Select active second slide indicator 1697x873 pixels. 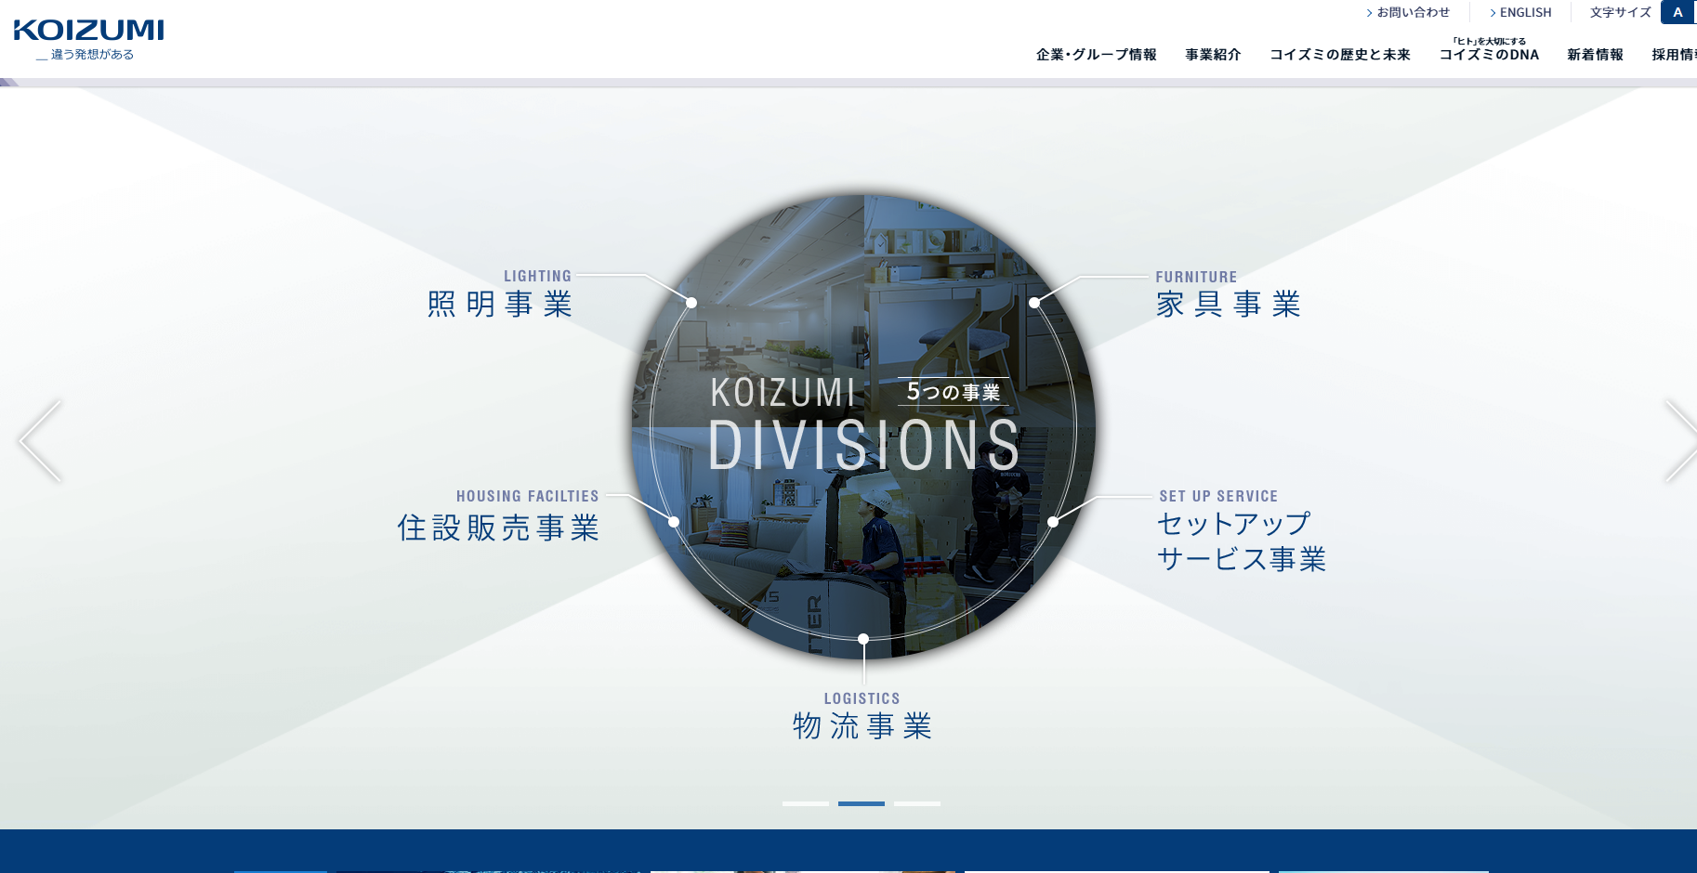pos(862,803)
